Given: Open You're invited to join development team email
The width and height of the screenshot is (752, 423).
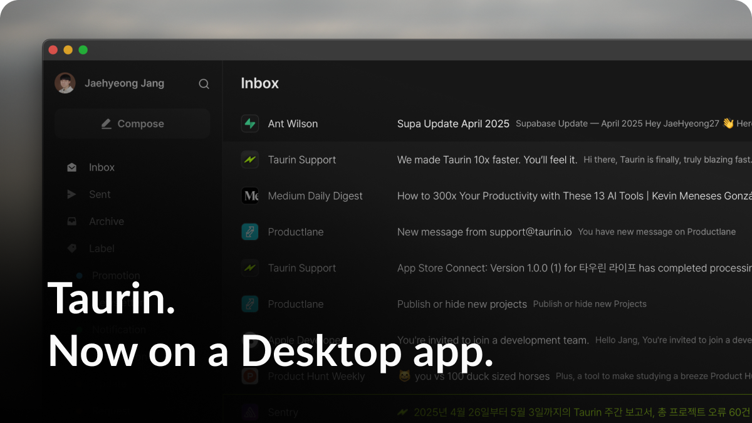Looking at the screenshot, I should (493, 340).
